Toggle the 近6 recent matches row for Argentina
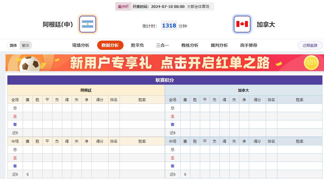 (x=15, y=133)
